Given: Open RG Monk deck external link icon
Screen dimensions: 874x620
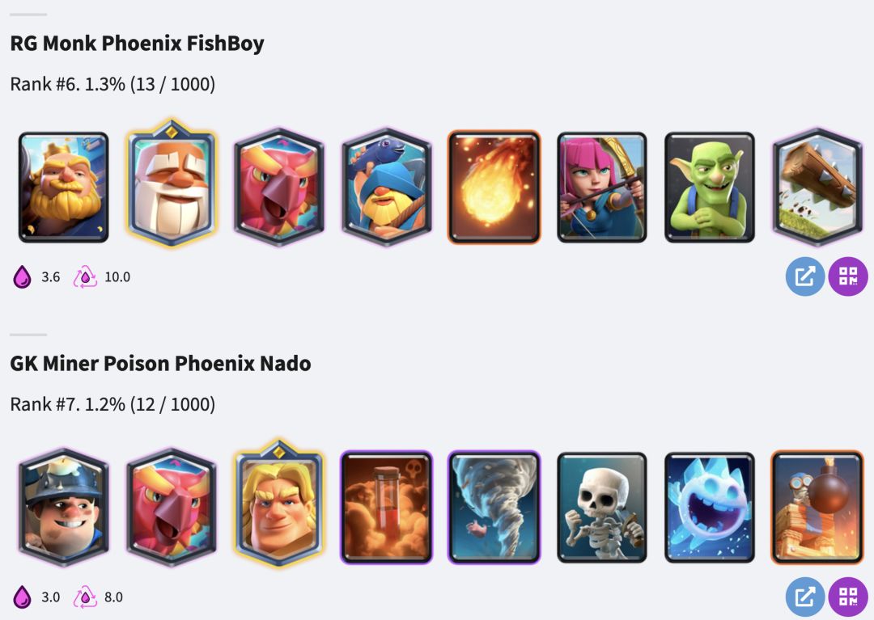Looking at the screenshot, I should click(x=805, y=276).
